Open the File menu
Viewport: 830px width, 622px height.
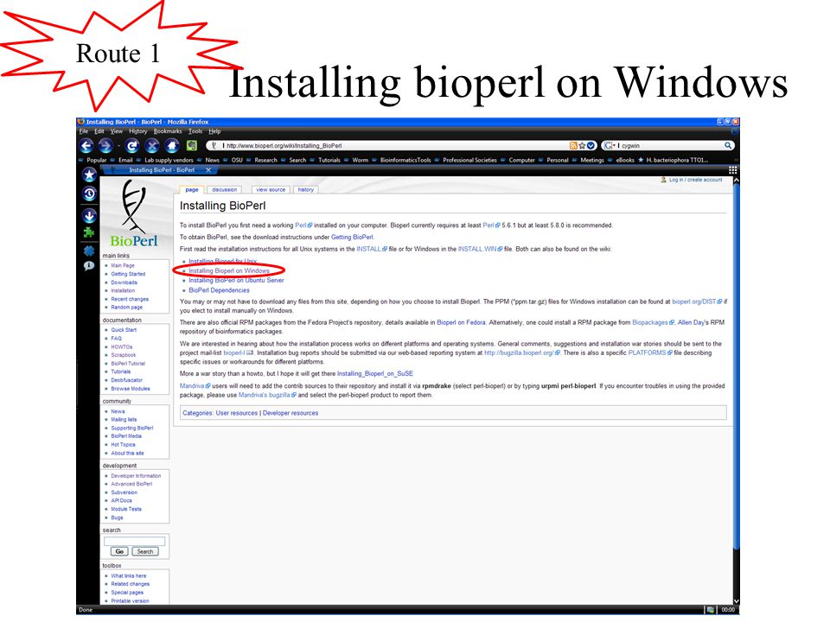pos(84,131)
